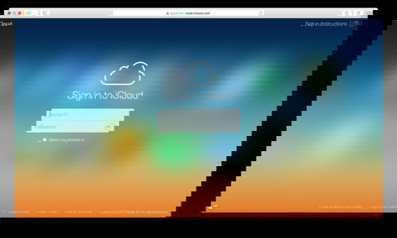Click the Show all tabs icon
The width and height of the screenshot is (397, 238).
pyautogui.click(x=359, y=13)
